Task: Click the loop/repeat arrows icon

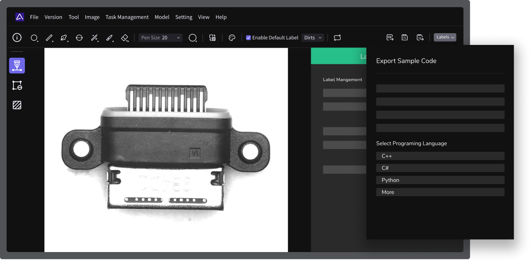Action: pos(337,38)
